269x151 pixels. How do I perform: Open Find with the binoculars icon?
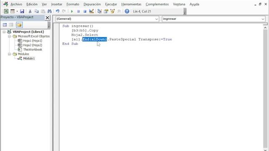click(50, 11)
